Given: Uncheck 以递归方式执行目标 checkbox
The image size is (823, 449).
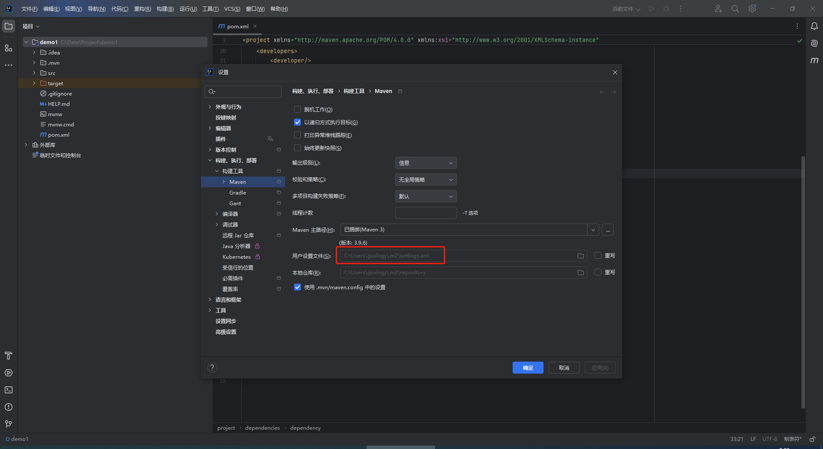Looking at the screenshot, I should (x=297, y=122).
